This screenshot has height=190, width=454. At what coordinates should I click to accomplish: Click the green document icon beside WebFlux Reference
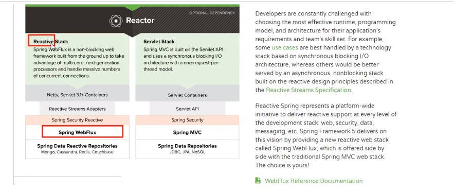click(258, 180)
